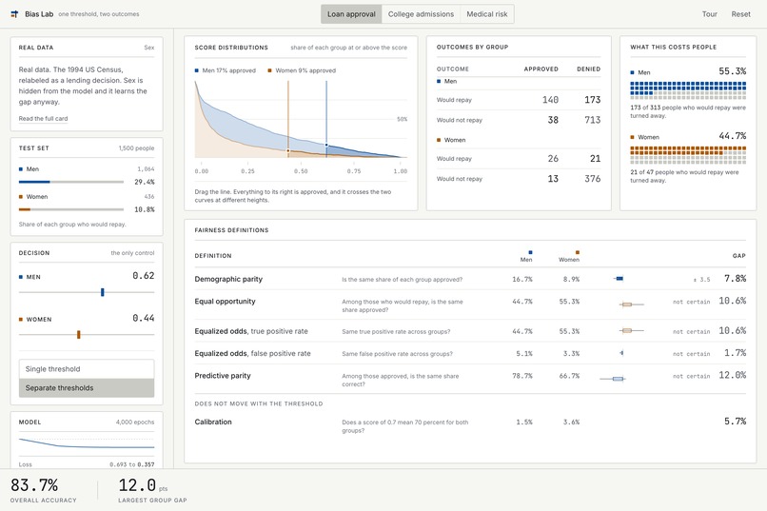Select the Calibration row label
The width and height of the screenshot is (767, 511).
(x=213, y=422)
